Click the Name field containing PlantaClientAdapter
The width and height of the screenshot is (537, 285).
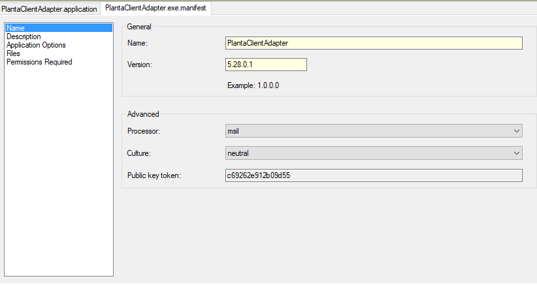tap(373, 43)
